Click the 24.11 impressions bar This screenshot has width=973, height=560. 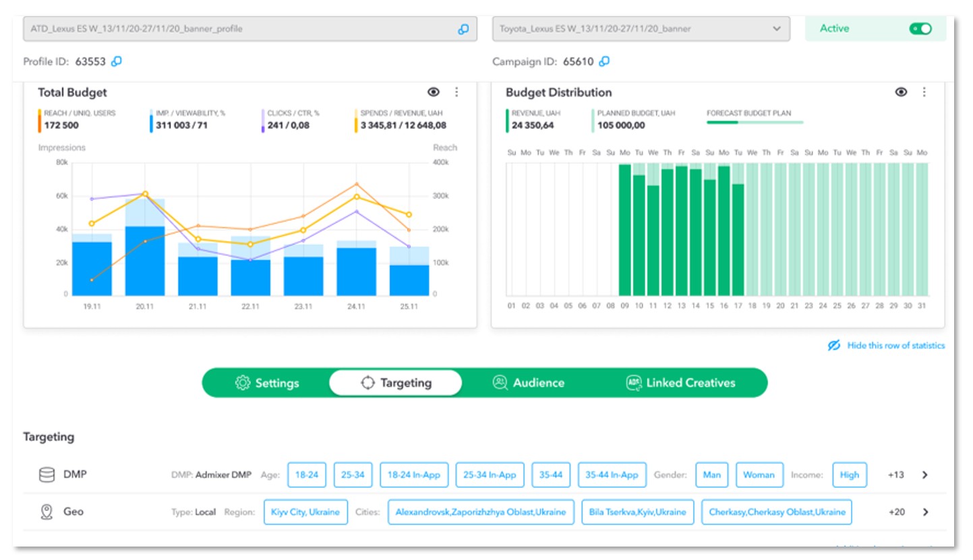(356, 271)
